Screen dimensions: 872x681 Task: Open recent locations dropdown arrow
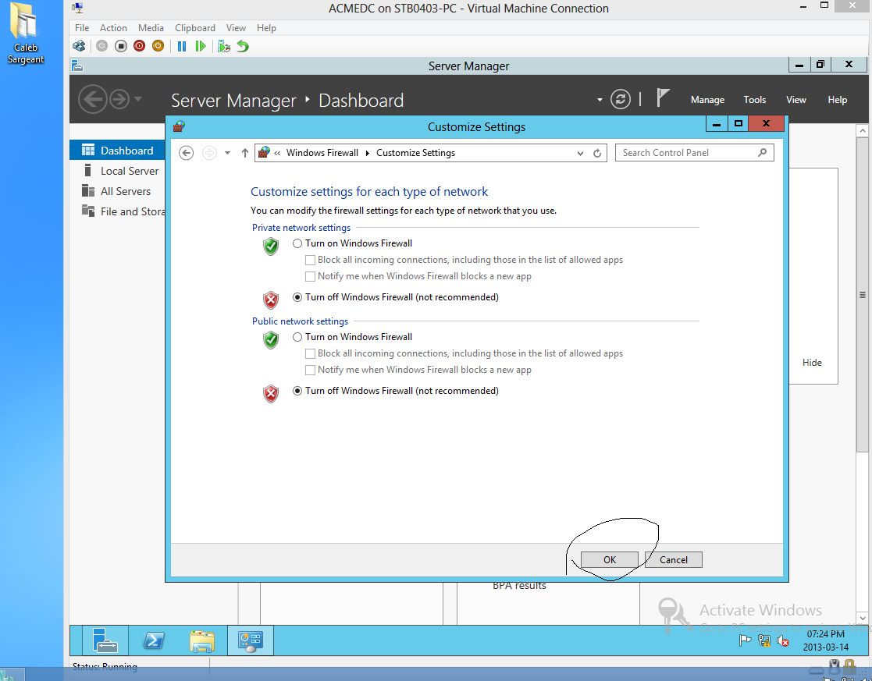click(x=227, y=153)
